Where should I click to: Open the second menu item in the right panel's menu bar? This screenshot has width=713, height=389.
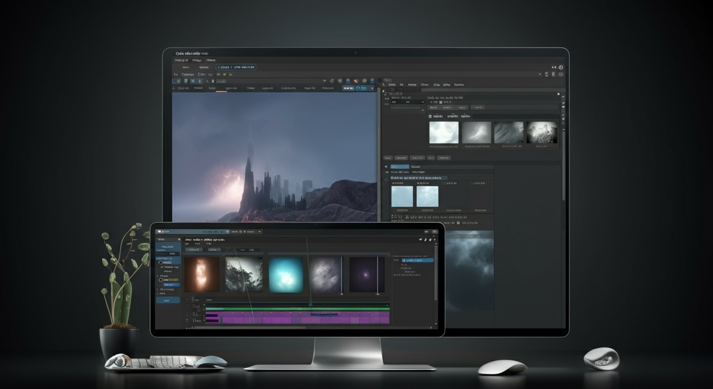coord(401,85)
